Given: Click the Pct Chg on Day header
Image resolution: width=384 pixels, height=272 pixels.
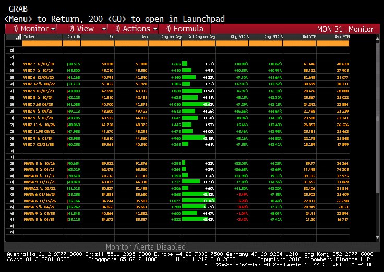Looking at the screenshot, I should [x=202, y=36].
